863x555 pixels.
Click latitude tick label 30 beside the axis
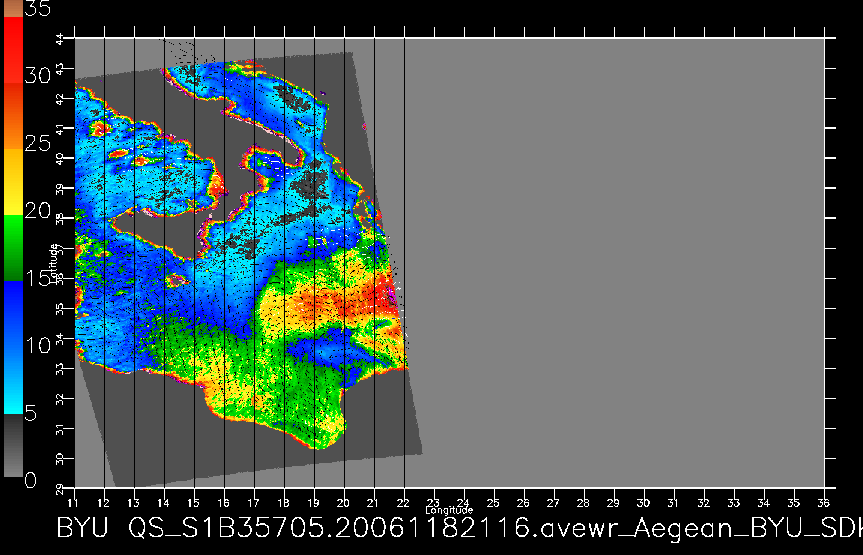(x=60, y=459)
